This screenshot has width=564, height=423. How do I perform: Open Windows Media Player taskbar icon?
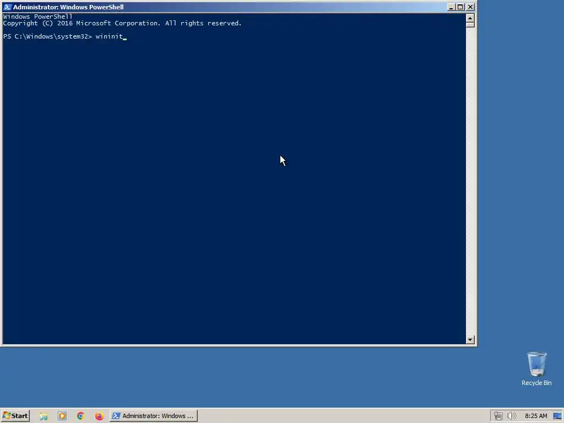pyautogui.click(x=62, y=416)
